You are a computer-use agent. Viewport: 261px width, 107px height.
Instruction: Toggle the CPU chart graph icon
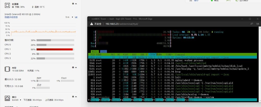[x=76, y=17]
